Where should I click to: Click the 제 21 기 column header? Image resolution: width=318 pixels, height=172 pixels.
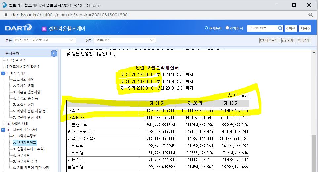point(157,103)
